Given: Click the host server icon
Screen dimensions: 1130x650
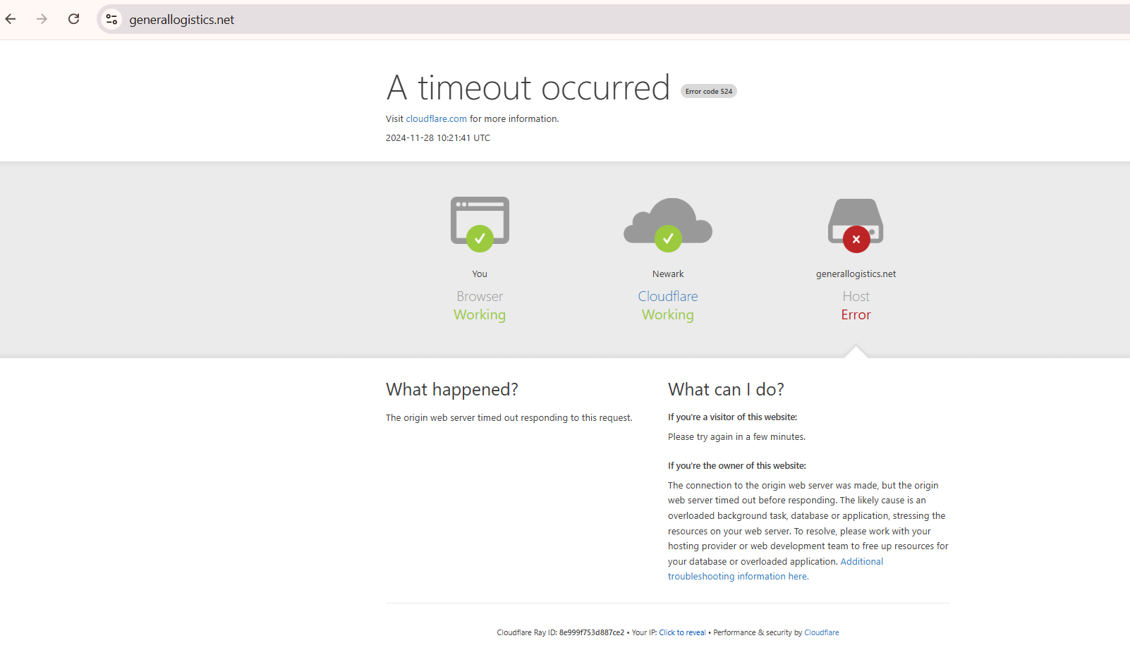Looking at the screenshot, I should pos(856,221).
